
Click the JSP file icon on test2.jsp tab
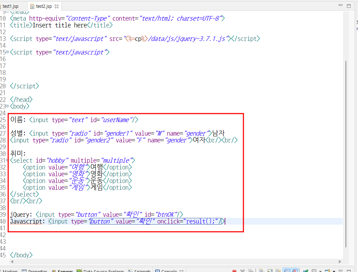32,6
